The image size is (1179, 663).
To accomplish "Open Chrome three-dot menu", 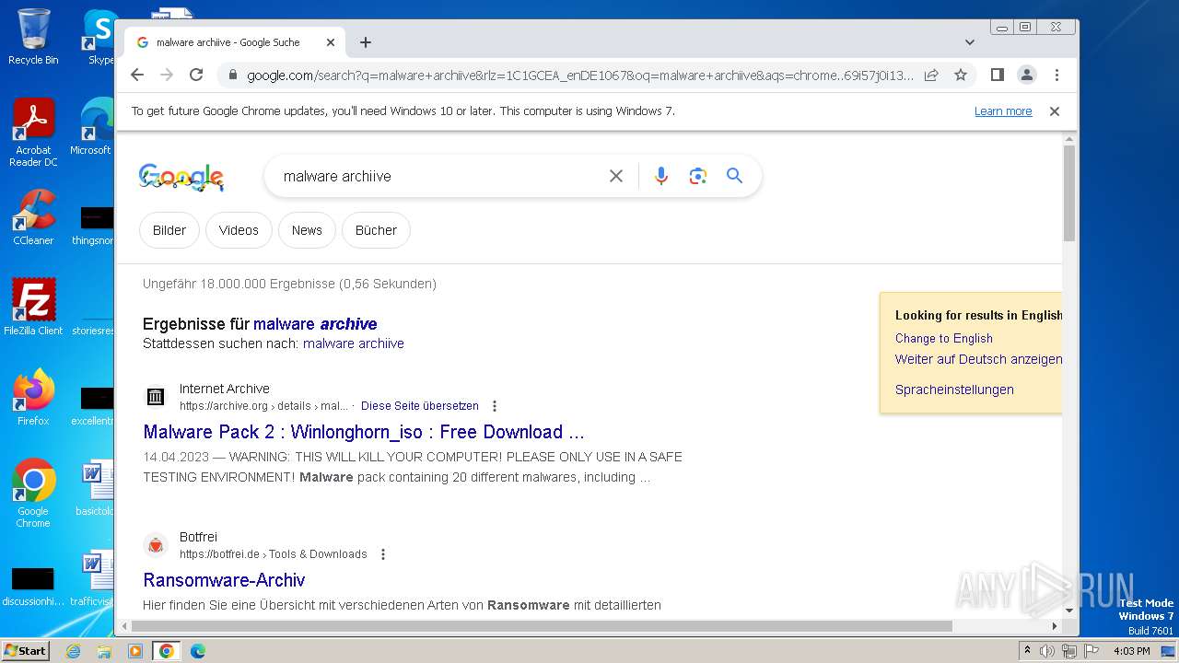I will click(x=1056, y=75).
